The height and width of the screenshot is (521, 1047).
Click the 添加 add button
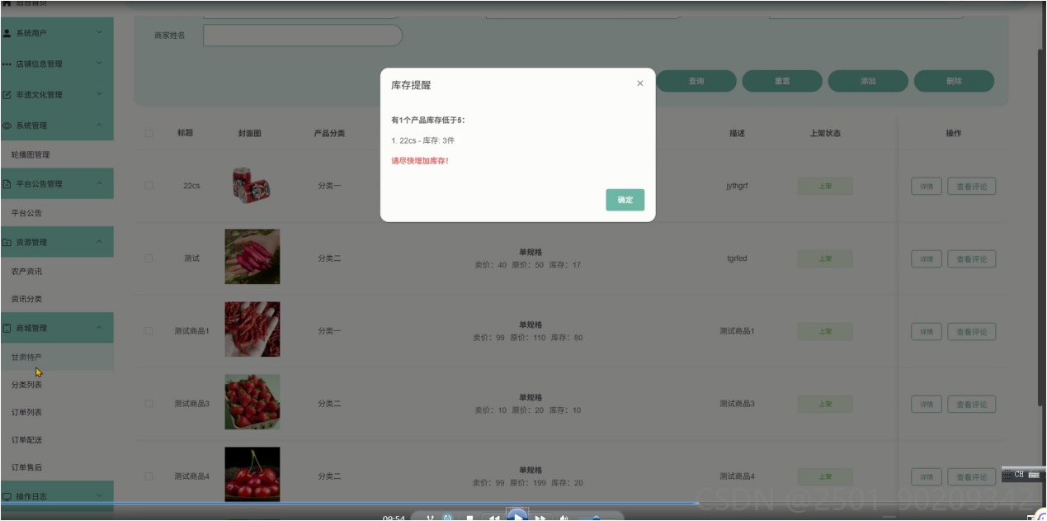click(868, 81)
